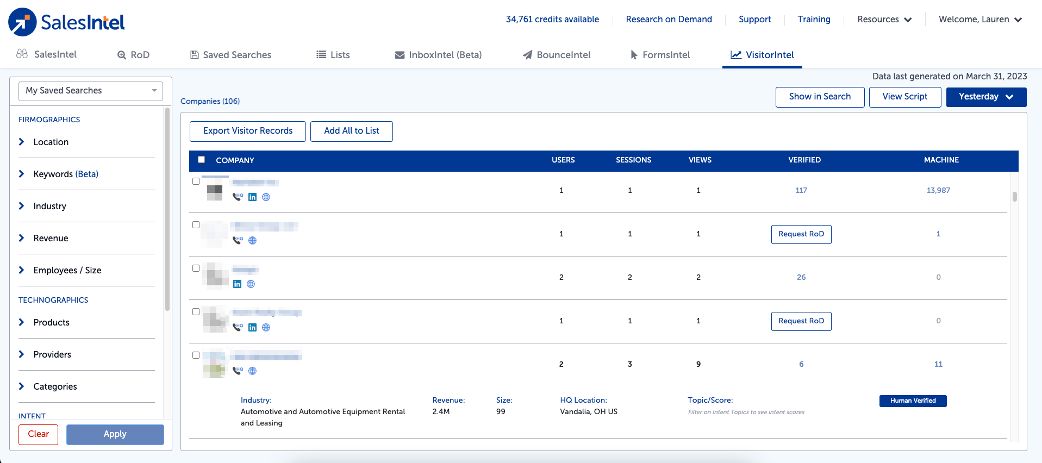Click the filter sidebar scrollbar
This screenshot has height=463, width=1042.
point(167,210)
